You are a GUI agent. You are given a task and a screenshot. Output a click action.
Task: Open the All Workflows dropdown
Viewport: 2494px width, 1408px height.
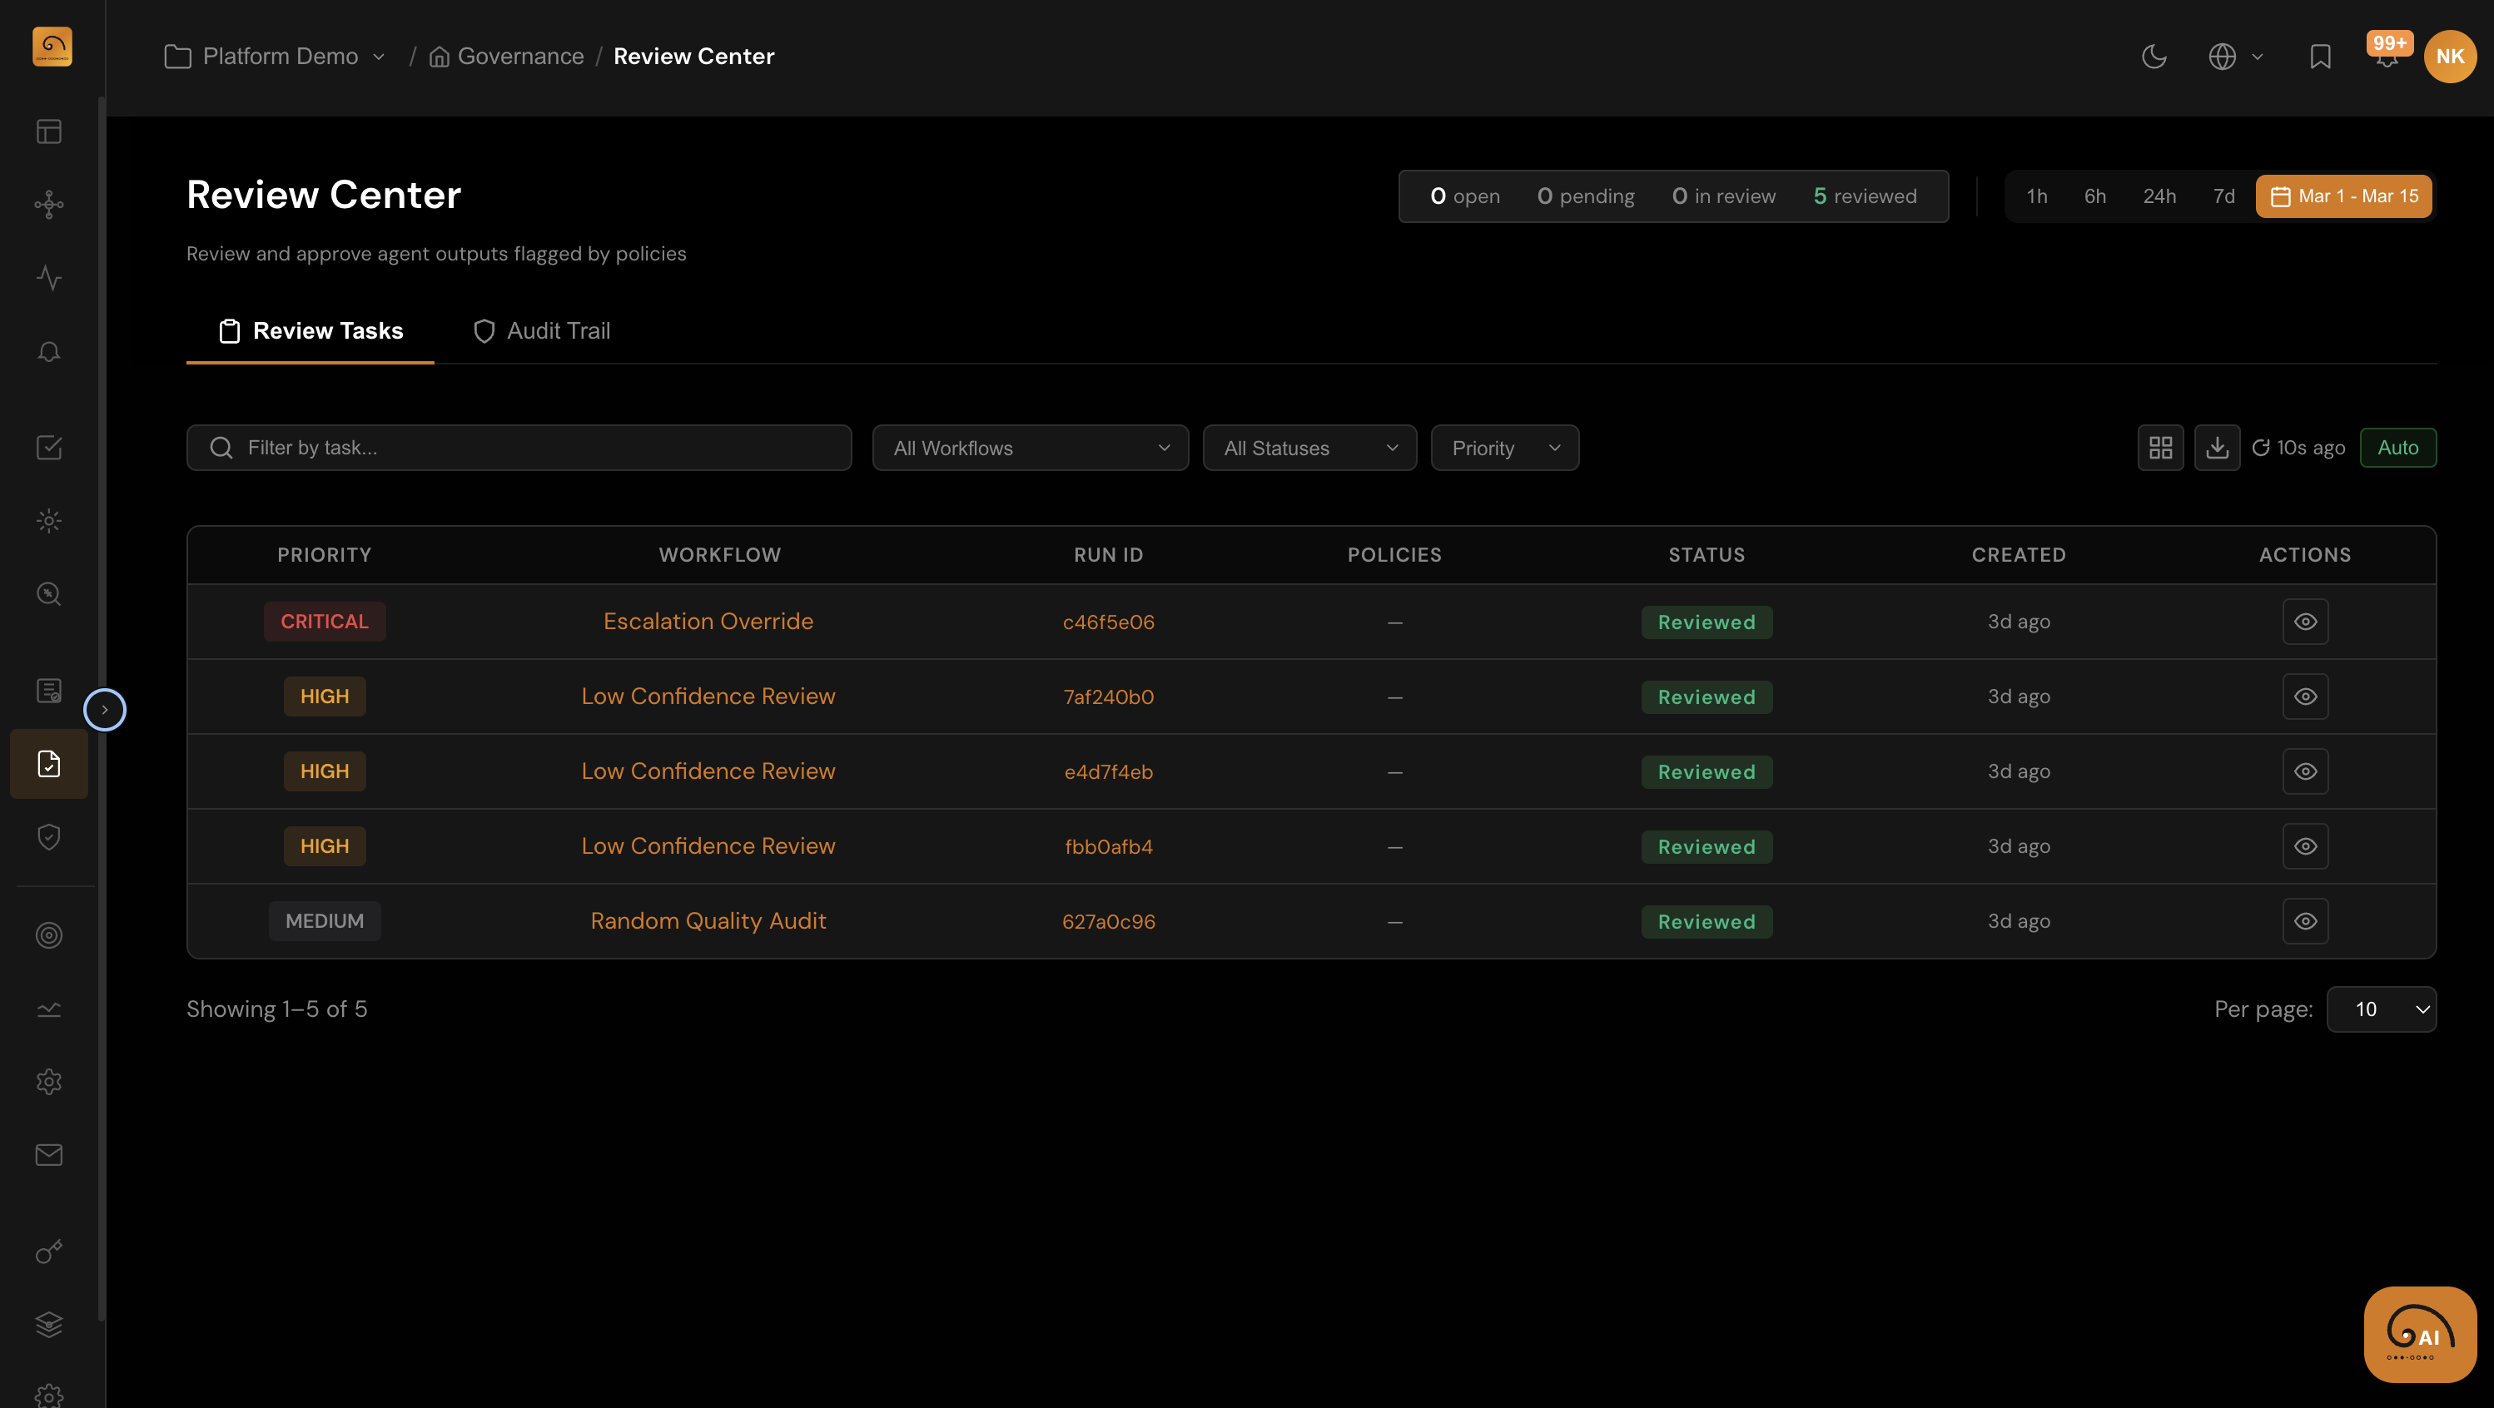click(x=1030, y=448)
